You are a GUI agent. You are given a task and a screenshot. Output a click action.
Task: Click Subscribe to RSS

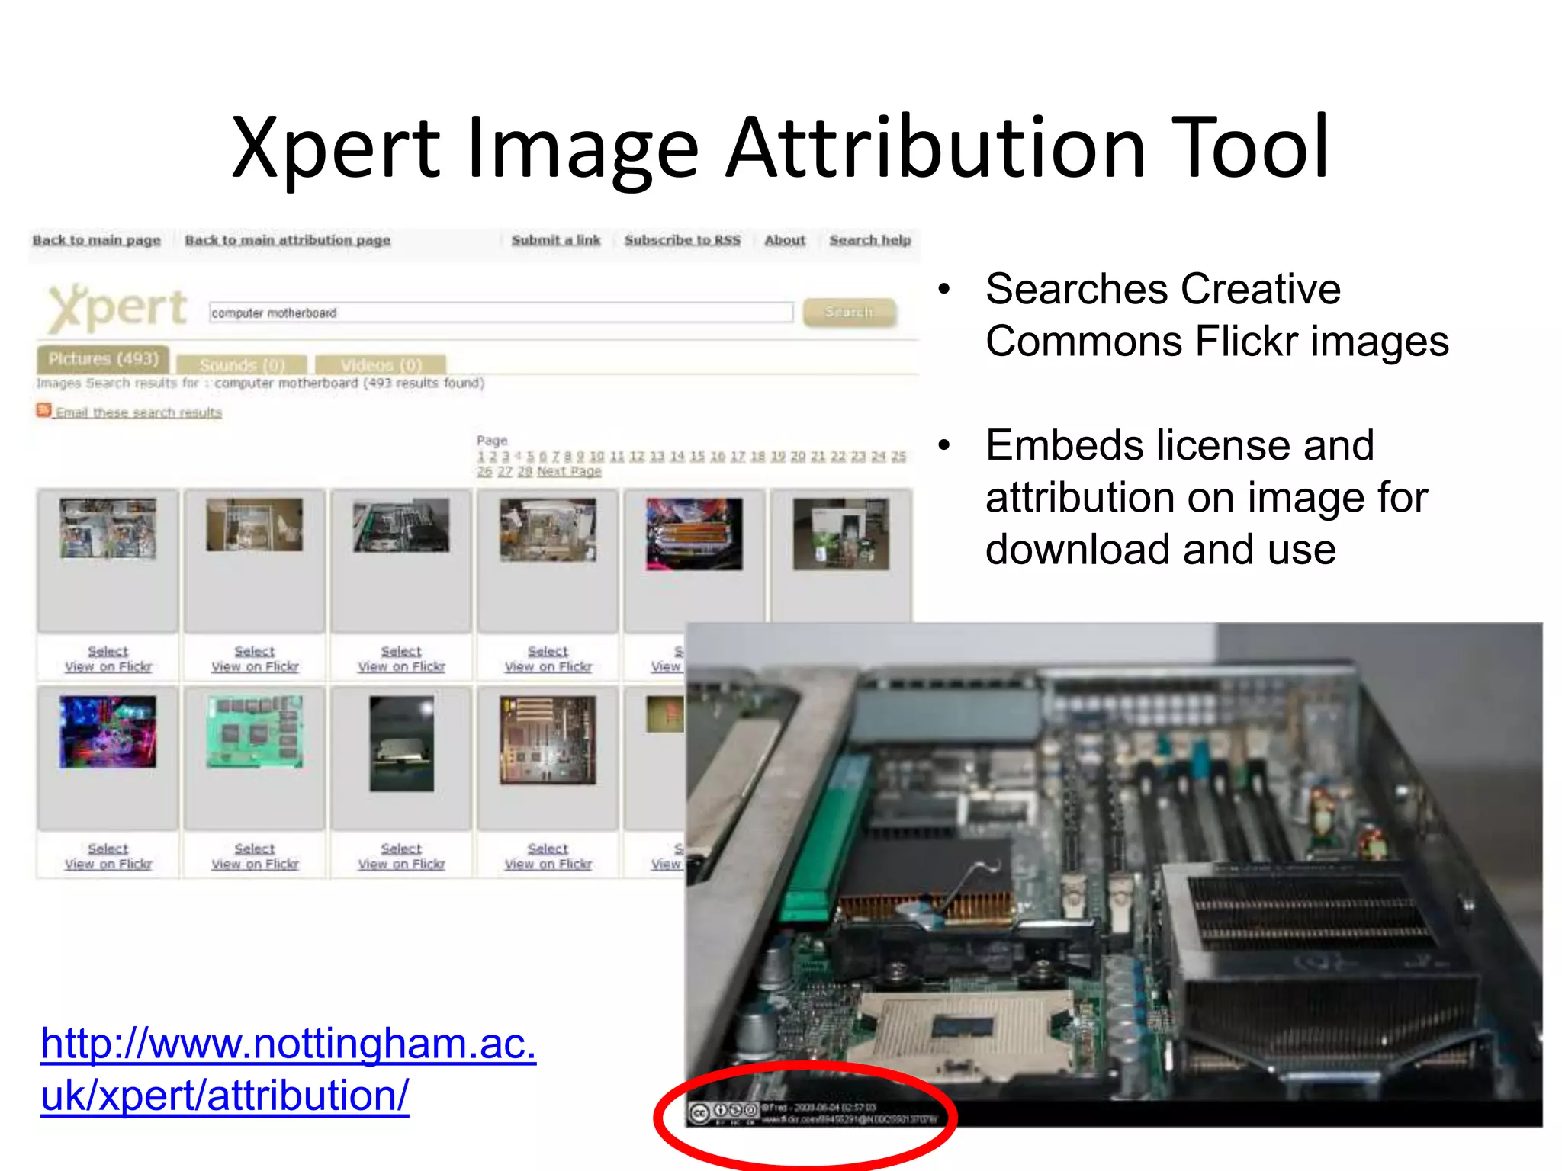pos(683,240)
